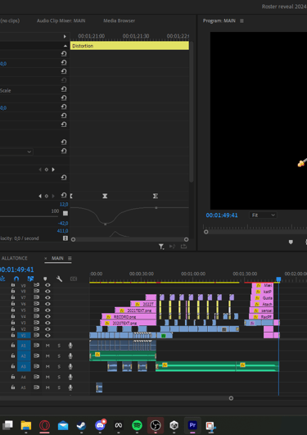Target audio track A2 header
Viewport: 307px width, 435px height.
(24, 356)
